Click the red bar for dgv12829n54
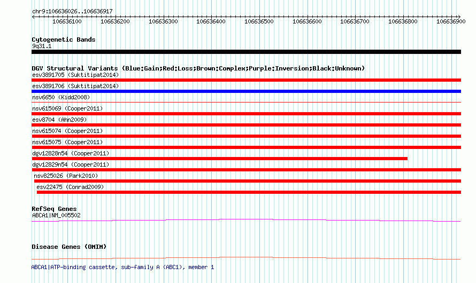The height and width of the screenshot is (283, 476). click(246, 170)
